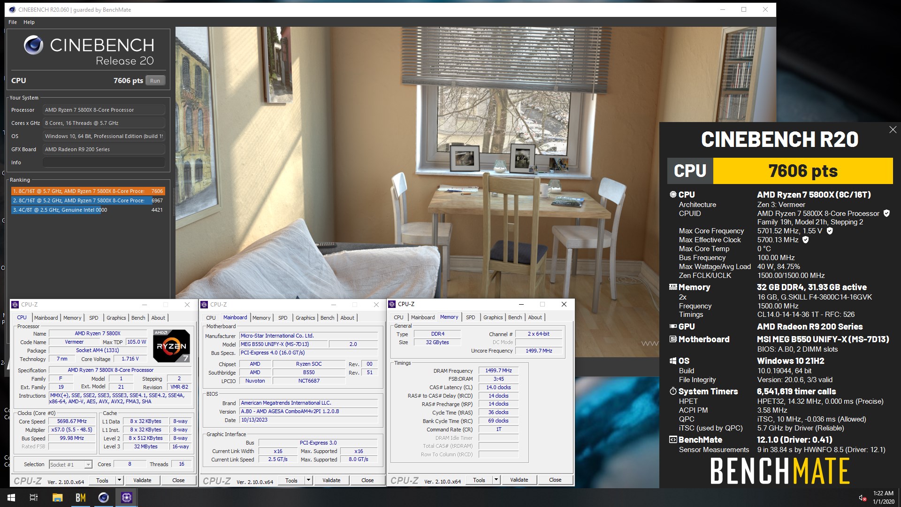
Task: Click the yellow 7606 pts score banner
Action: tap(803, 171)
